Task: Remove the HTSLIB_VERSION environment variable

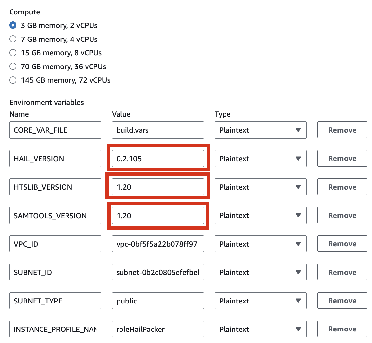Action: click(342, 187)
